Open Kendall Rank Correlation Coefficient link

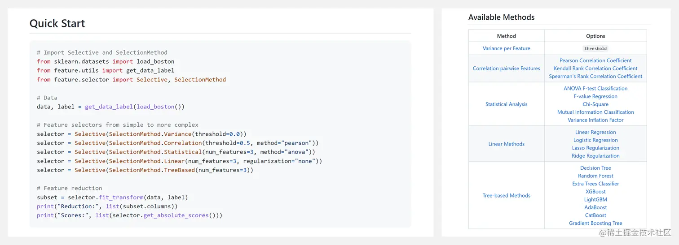(595, 69)
